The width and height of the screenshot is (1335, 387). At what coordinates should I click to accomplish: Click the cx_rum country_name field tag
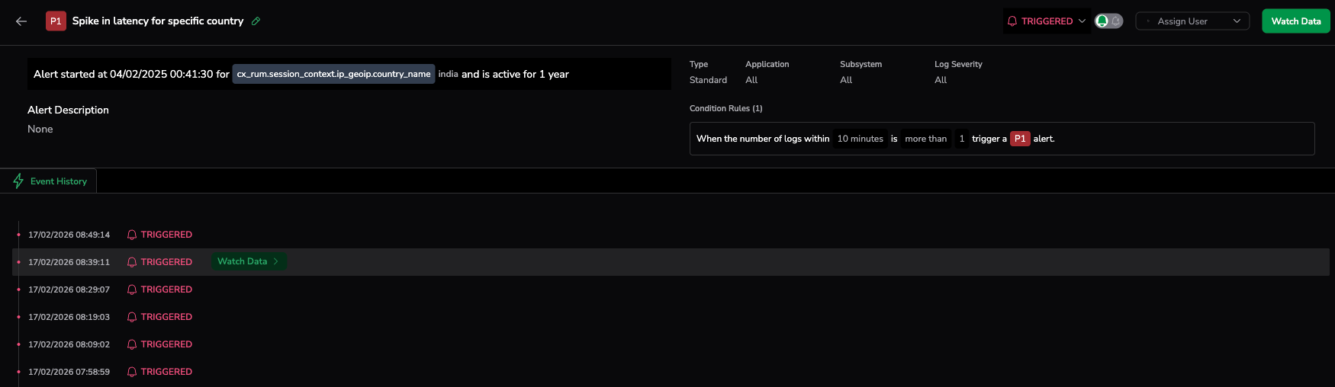click(333, 74)
